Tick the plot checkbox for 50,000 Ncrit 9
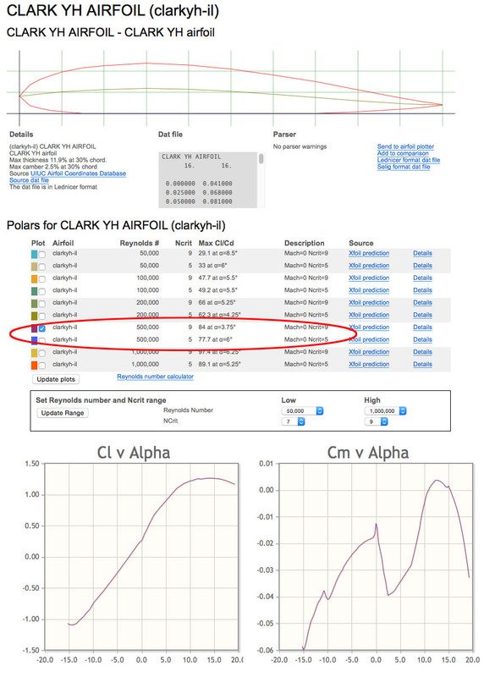495x677 pixels. (x=41, y=255)
